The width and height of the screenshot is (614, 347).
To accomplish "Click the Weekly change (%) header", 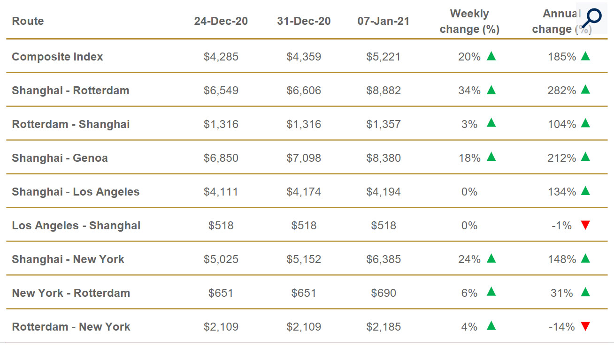I will pos(469,21).
